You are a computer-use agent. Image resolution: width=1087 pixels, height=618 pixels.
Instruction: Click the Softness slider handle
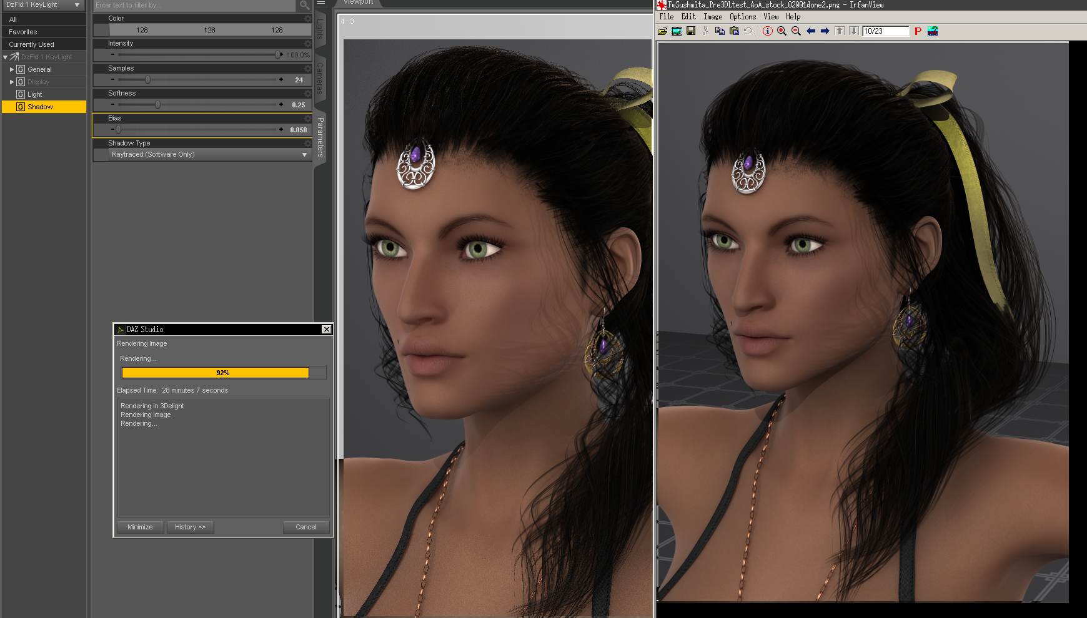click(x=157, y=105)
